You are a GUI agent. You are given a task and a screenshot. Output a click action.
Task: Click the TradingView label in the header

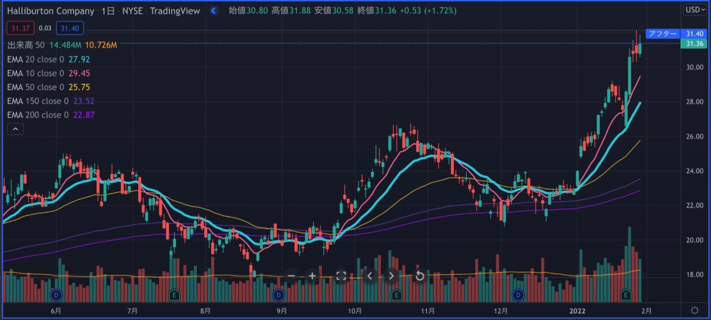(175, 11)
